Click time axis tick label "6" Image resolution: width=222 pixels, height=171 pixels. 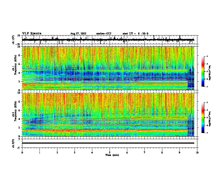click(x=127, y=153)
